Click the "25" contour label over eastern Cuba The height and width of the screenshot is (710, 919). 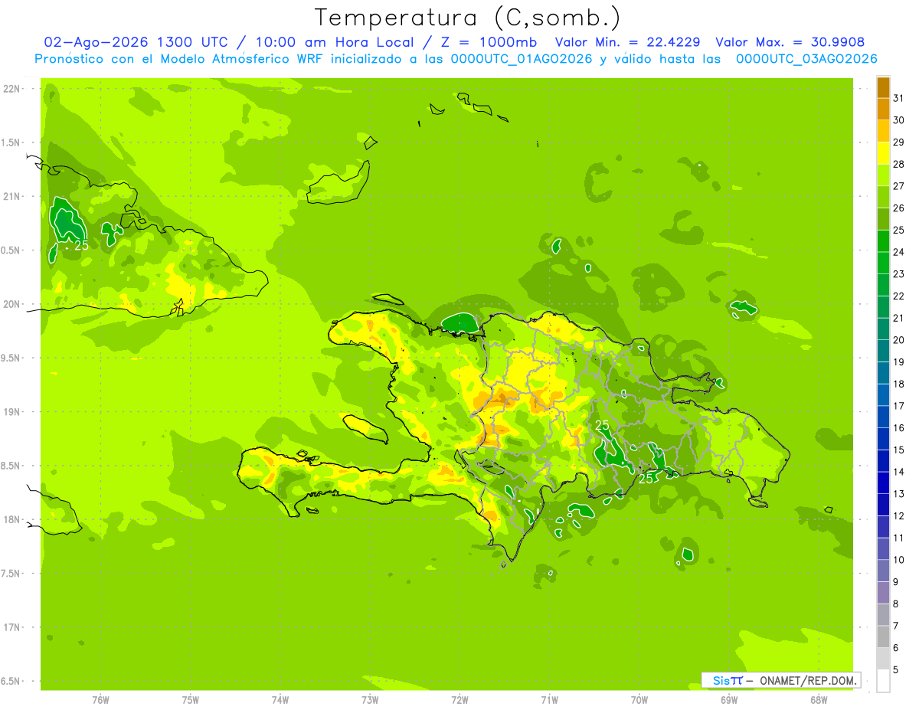(x=81, y=246)
